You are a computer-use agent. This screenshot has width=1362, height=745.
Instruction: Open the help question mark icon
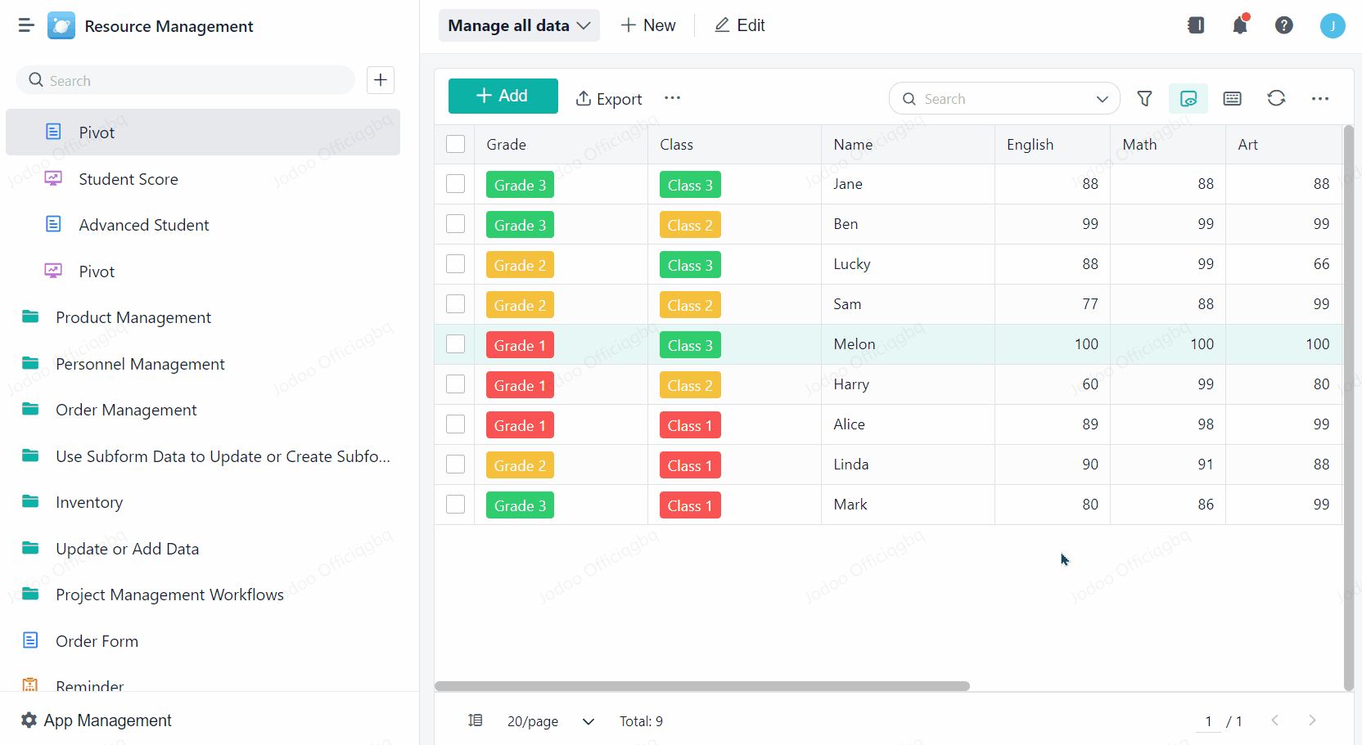pos(1283,25)
